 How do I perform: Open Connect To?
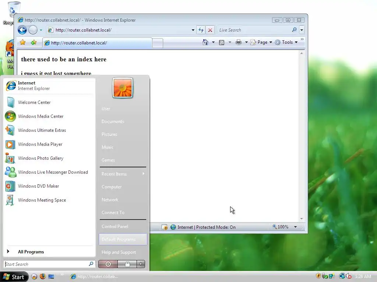(123, 213)
